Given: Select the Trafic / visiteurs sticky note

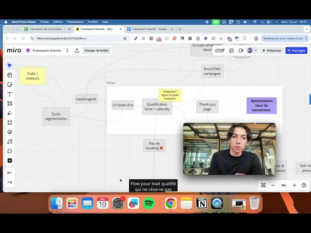Looking at the screenshot, I should pyautogui.click(x=33, y=76).
